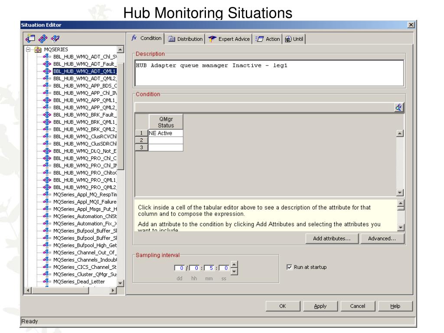Viewport: 444px width, 333px height.
Task: Toggle the Run at startup checkbox
Action: point(289,267)
